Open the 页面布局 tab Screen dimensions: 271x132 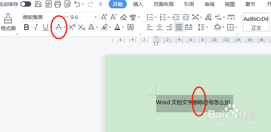[163, 4]
